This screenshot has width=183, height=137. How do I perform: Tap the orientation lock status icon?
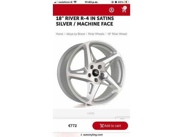(113, 2)
